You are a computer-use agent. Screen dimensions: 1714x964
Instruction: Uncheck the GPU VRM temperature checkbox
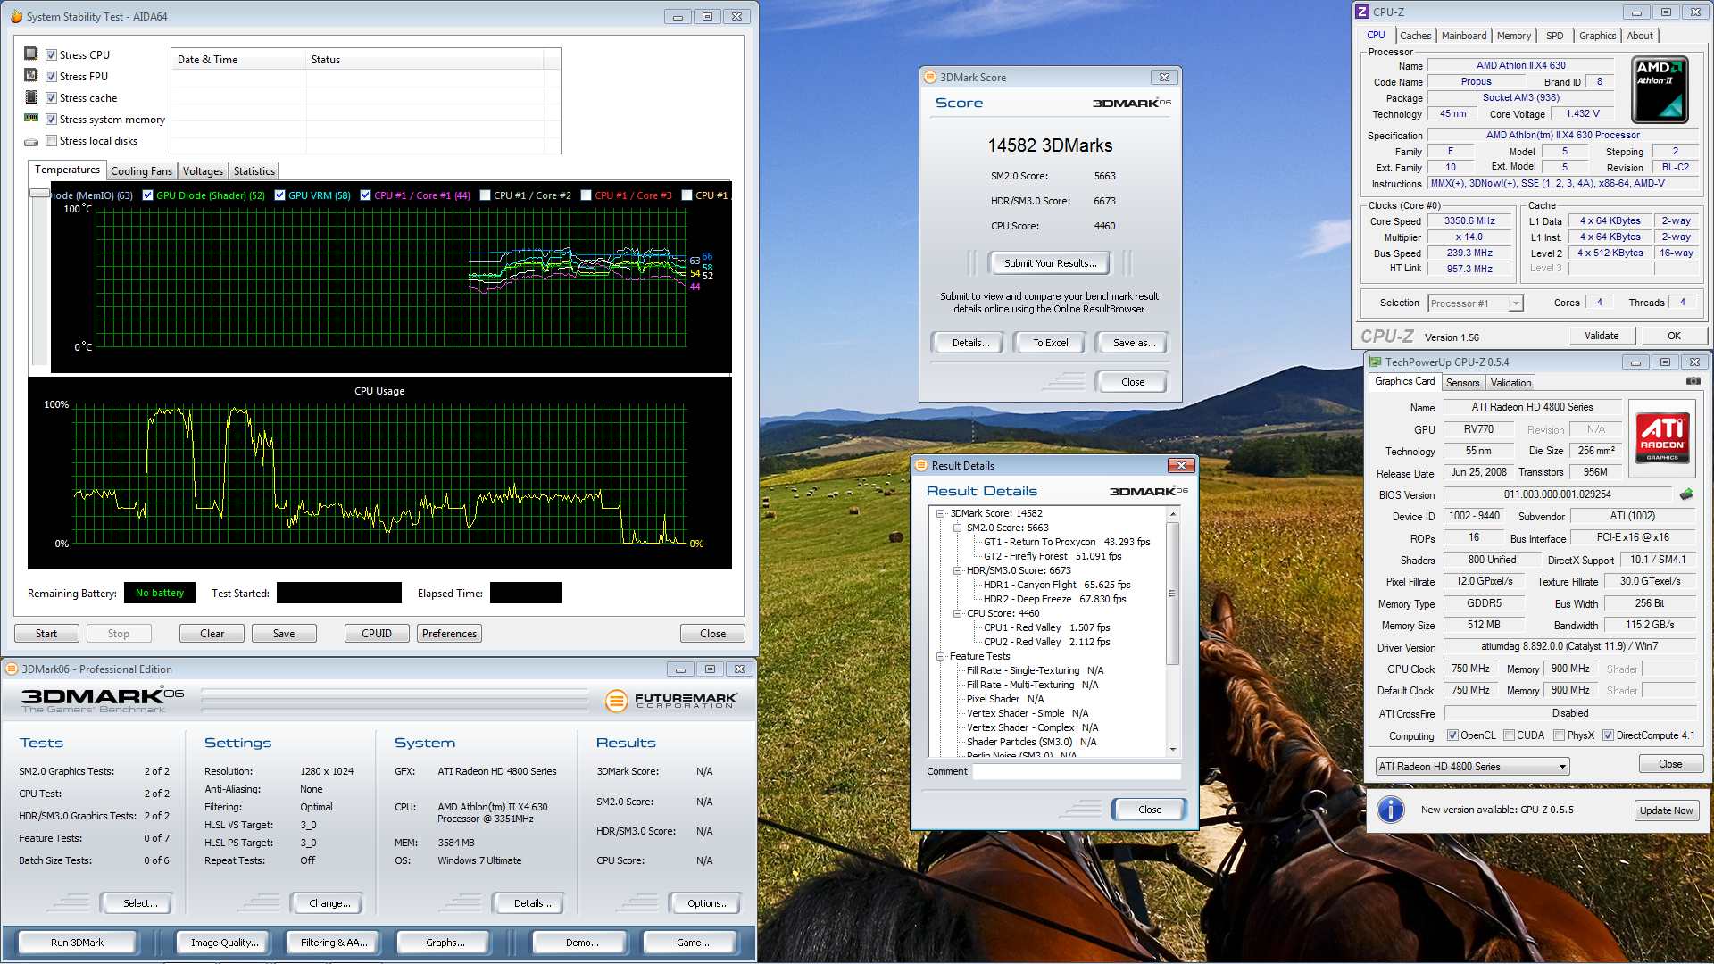click(279, 195)
